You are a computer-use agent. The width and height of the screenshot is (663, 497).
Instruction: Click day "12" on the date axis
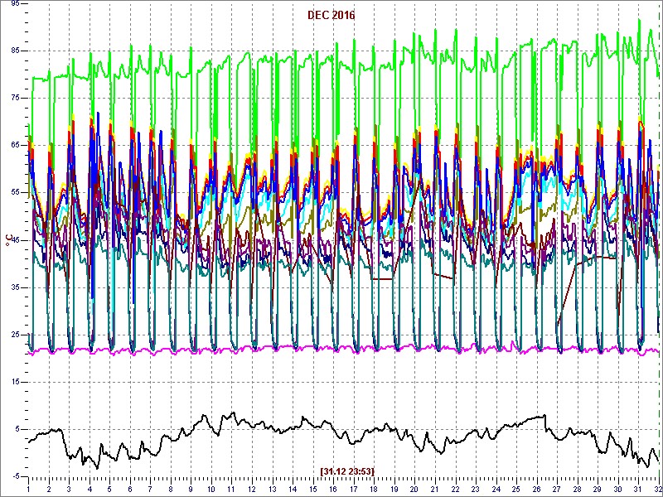pyautogui.click(x=252, y=489)
